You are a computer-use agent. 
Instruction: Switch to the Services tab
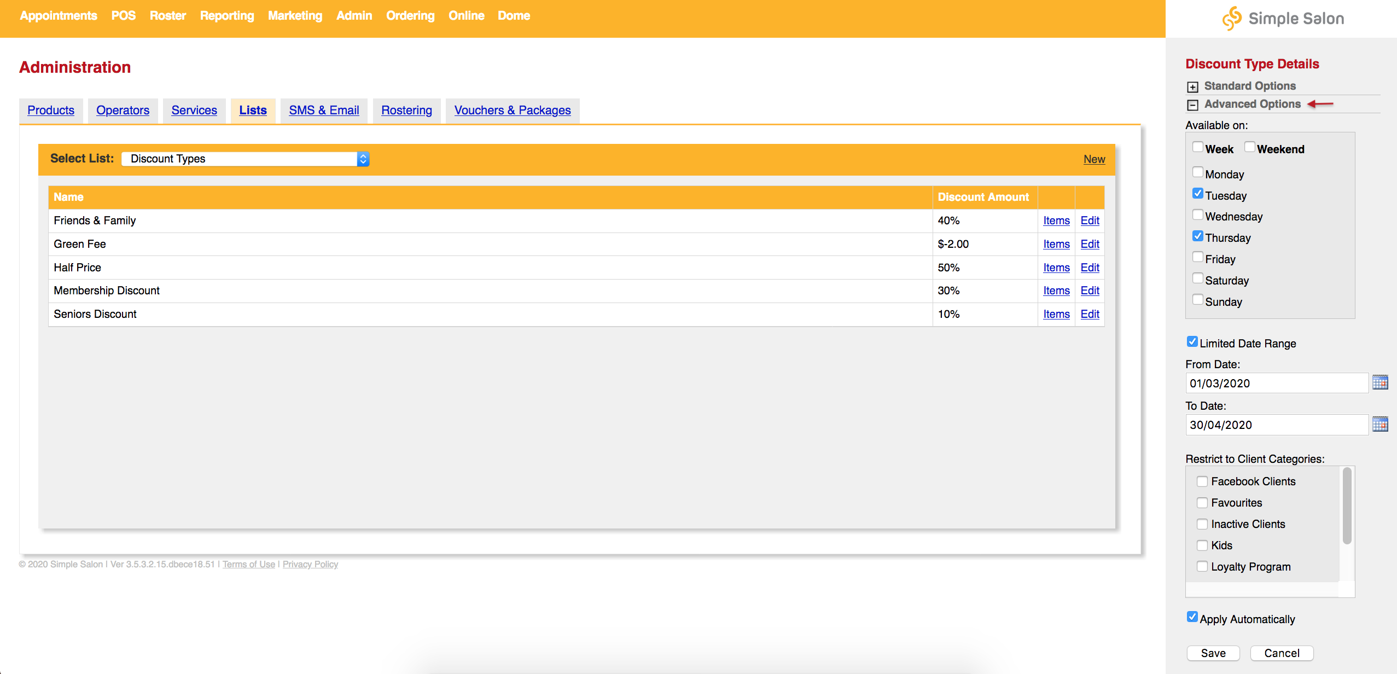[194, 110]
